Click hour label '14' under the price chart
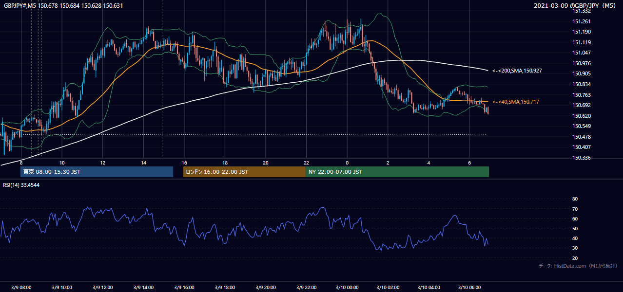This screenshot has width=623, height=292. pos(143,163)
